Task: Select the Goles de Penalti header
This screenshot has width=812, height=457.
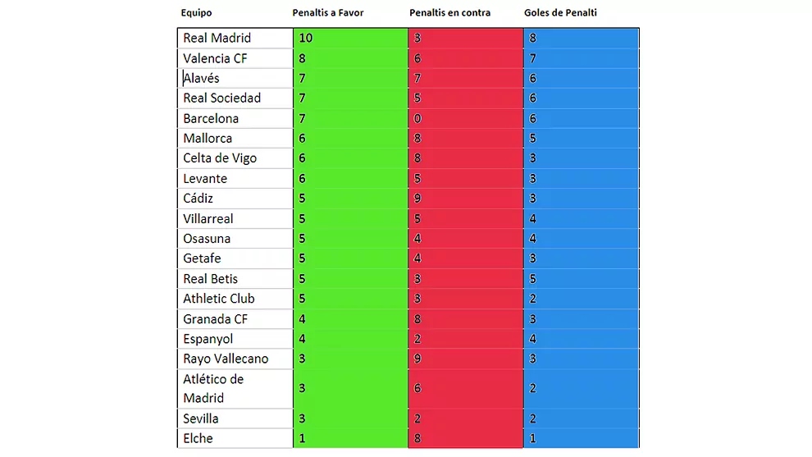Action: point(560,13)
